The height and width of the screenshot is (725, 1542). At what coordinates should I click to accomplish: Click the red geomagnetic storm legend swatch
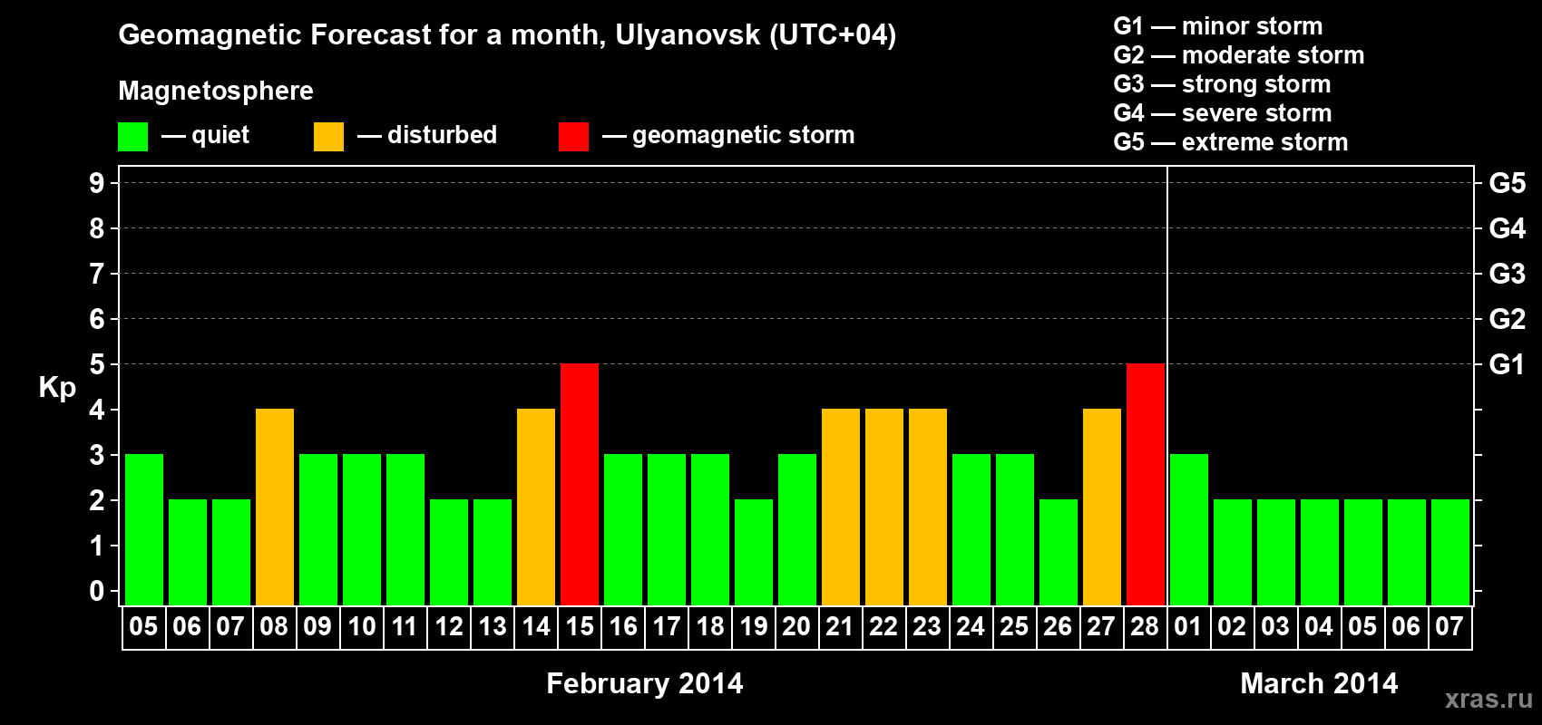573,137
